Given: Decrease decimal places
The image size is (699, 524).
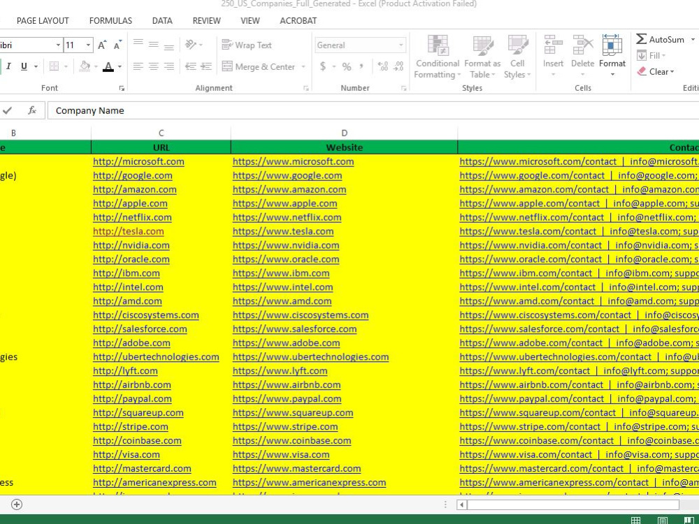Looking at the screenshot, I should [x=398, y=66].
